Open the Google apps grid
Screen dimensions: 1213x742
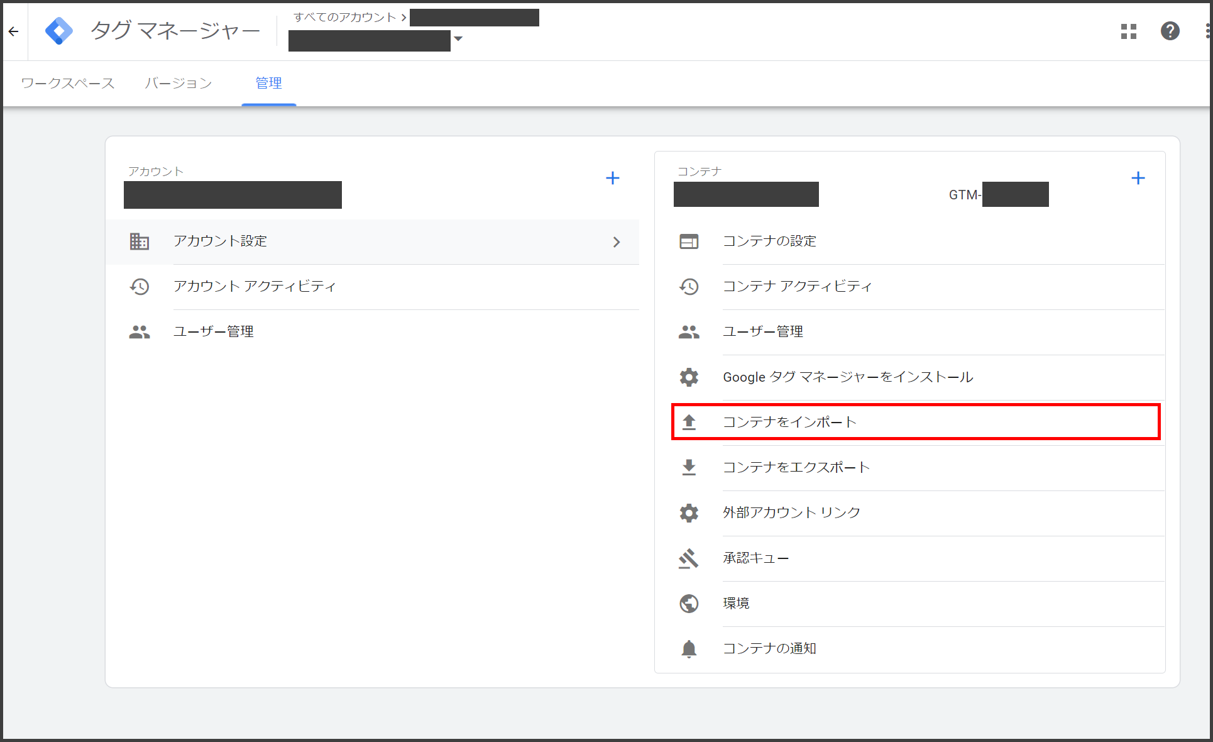(1129, 31)
